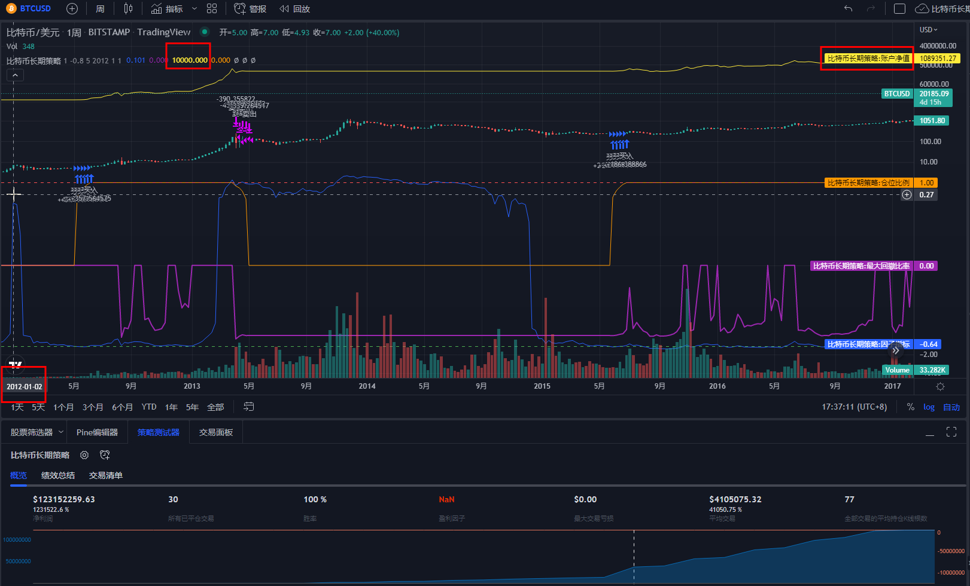Open the Pine编辑器 tab
Viewport: 970px width, 586px height.
click(x=97, y=432)
